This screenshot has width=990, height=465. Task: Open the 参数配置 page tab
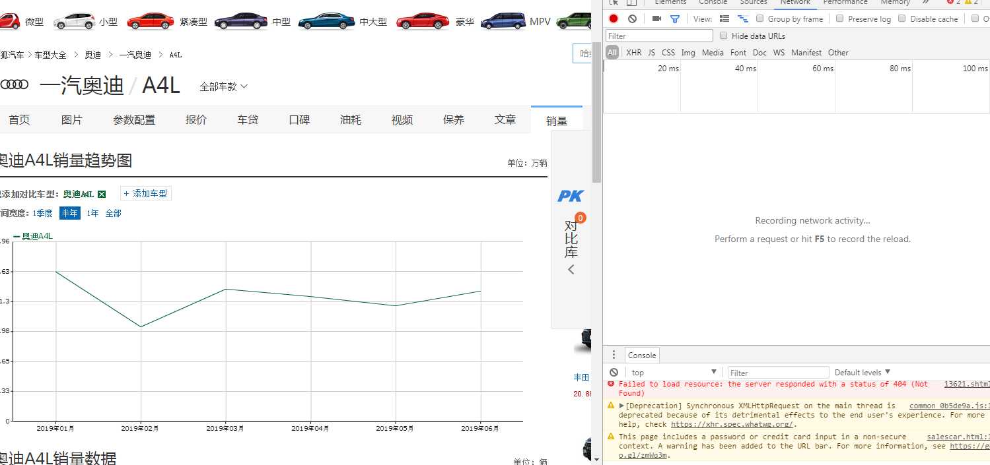134,120
